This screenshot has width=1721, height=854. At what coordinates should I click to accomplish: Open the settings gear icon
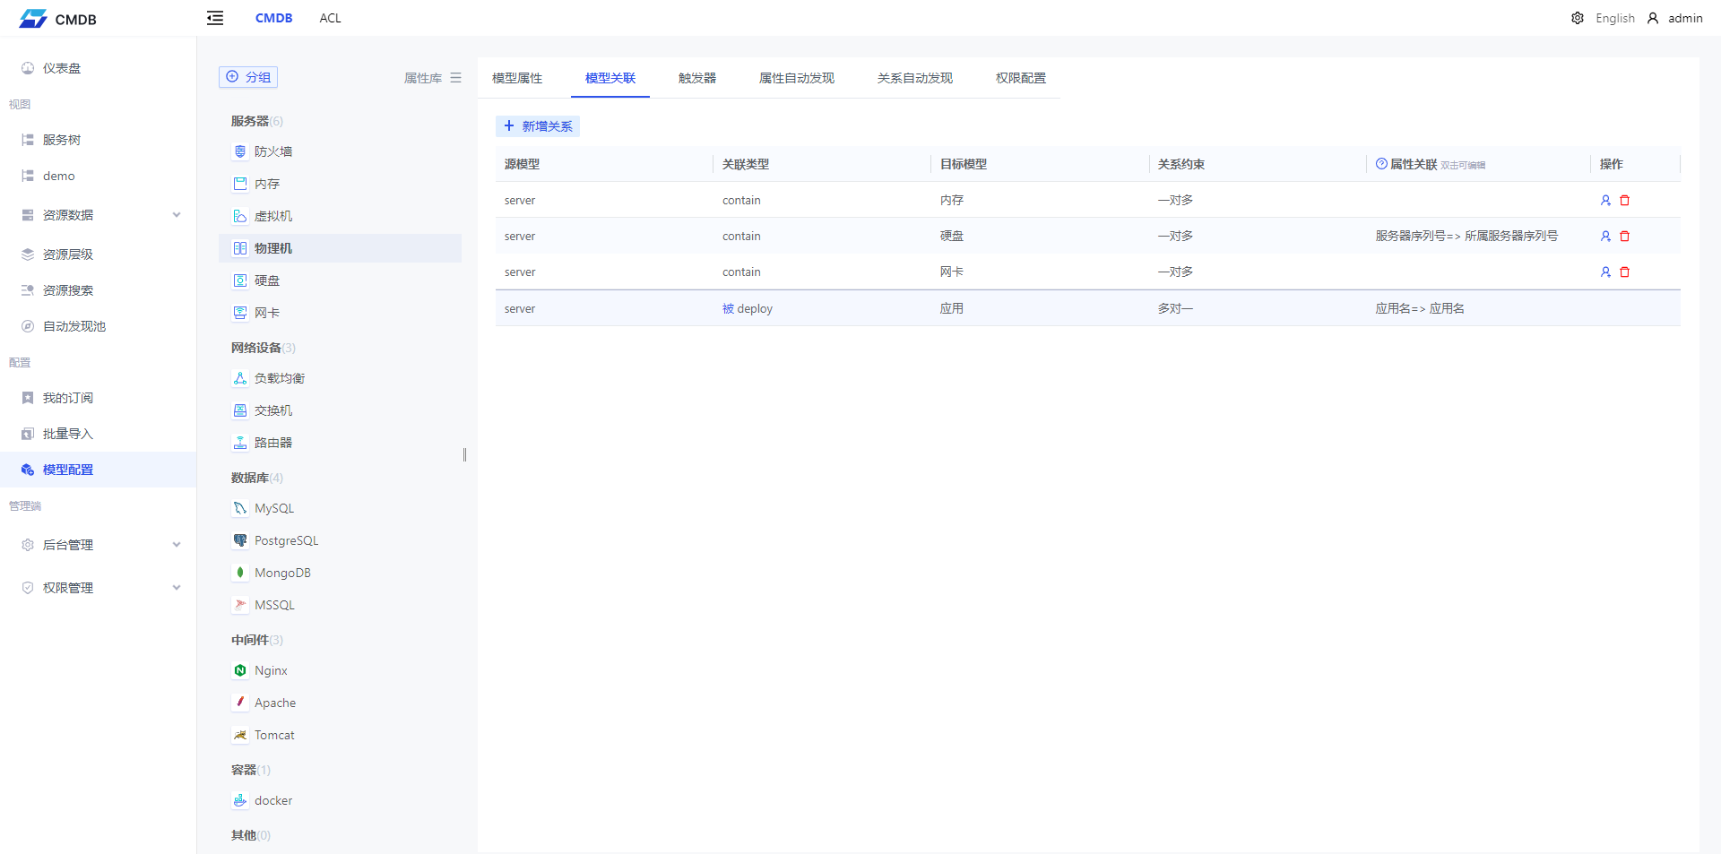coord(1578,18)
